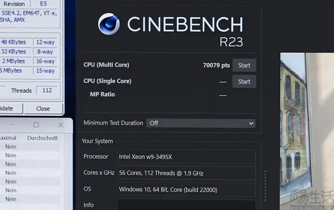Click the Processor field Intel Xeon w9-3495X
Viewport: 334px width, 210px height.
(x=186, y=157)
